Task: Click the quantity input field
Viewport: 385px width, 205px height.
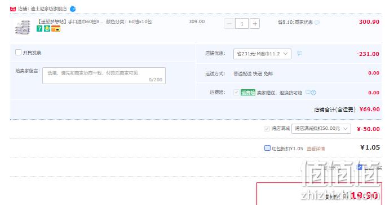Action: [242, 24]
